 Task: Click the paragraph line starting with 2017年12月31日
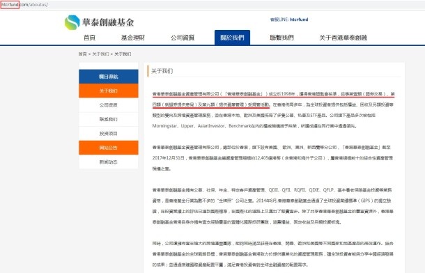[x=272, y=158]
